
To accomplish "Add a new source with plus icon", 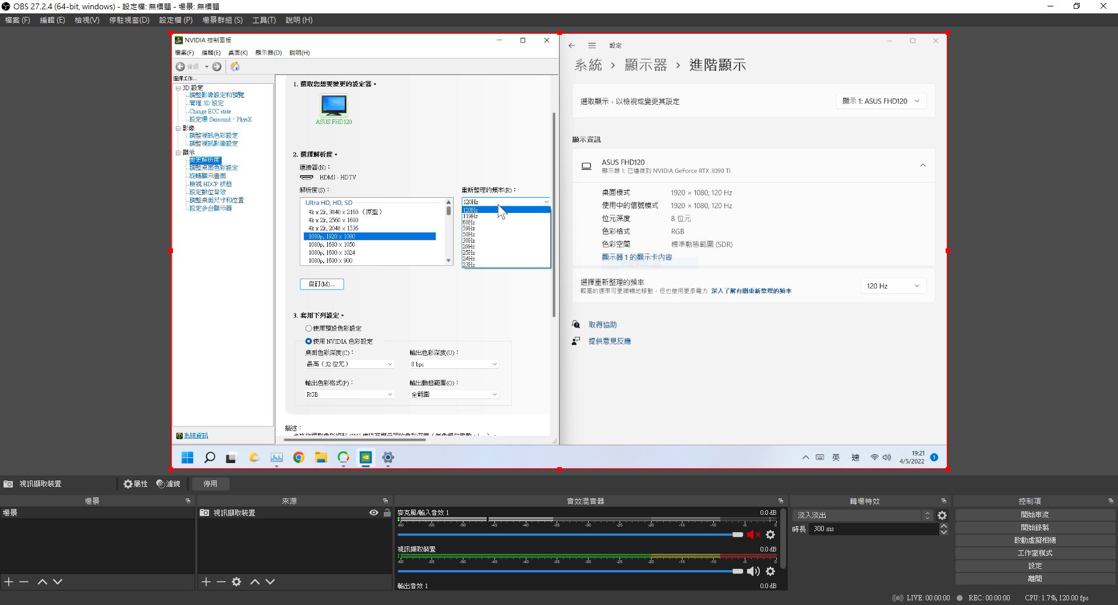I will [x=206, y=582].
